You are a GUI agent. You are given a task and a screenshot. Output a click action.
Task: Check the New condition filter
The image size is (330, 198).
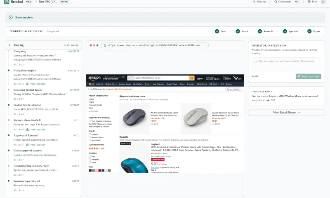point(90,157)
